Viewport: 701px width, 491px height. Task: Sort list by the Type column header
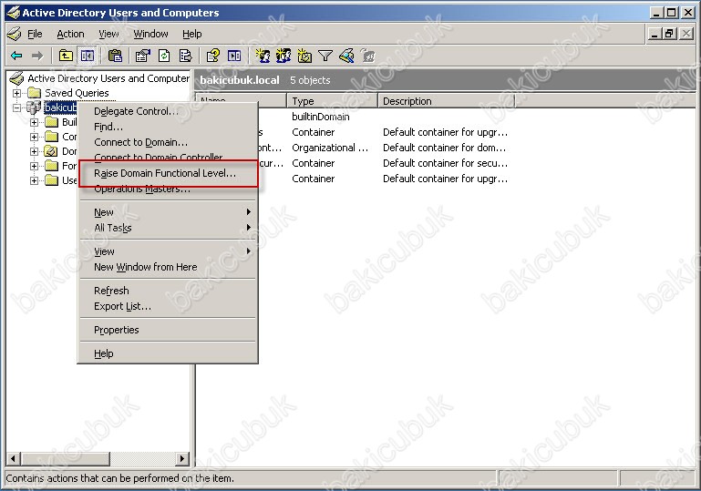pos(332,101)
